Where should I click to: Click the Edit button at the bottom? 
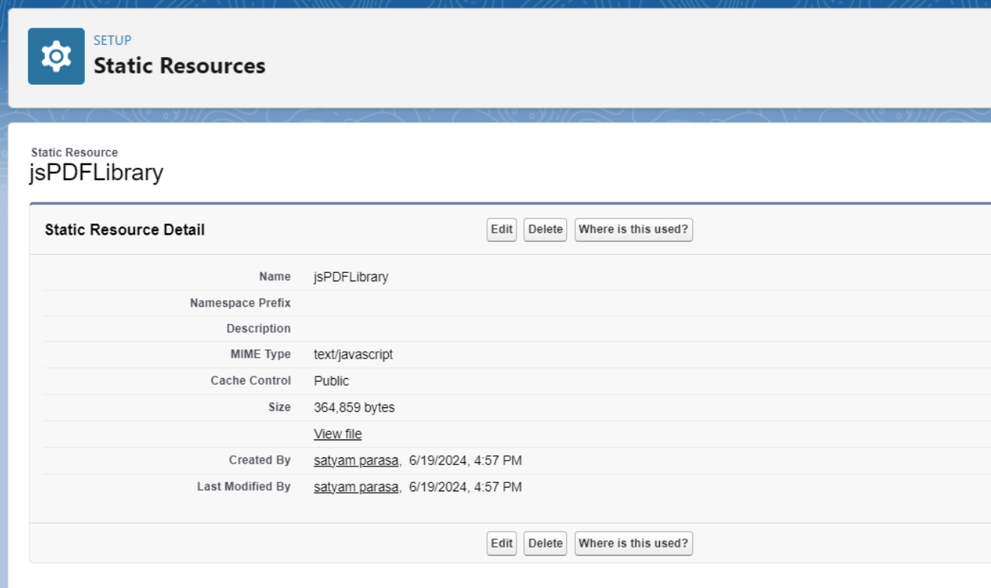(501, 543)
